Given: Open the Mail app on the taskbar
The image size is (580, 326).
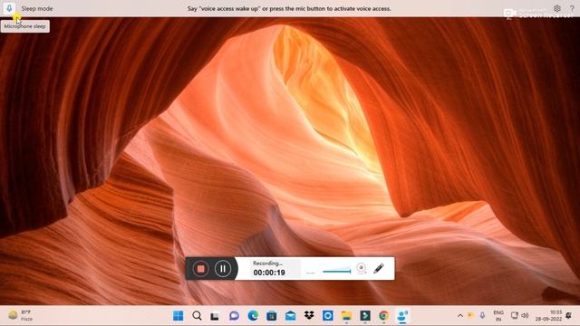Looking at the screenshot, I should tap(290, 316).
